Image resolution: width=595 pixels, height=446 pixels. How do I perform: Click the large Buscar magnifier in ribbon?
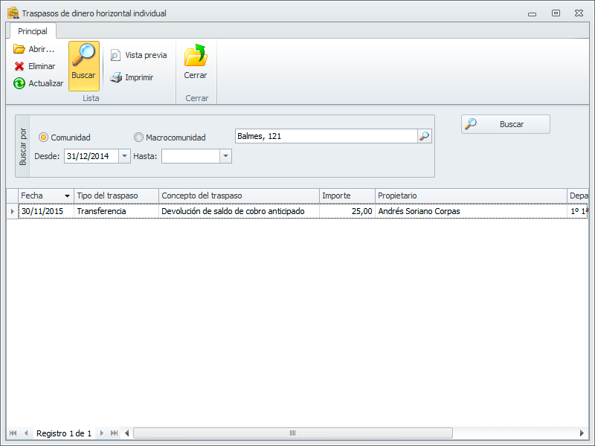84,59
